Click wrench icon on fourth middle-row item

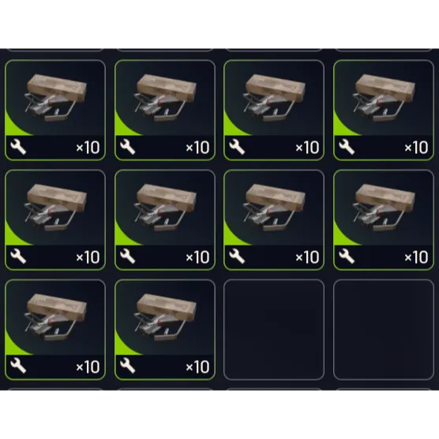347,257
